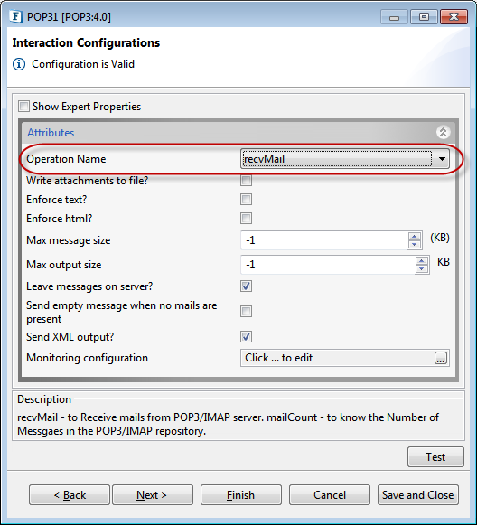The width and height of the screenshot is (477, 525).
Task: Increase Max message size with the up arrow
Action: (415, 237)
